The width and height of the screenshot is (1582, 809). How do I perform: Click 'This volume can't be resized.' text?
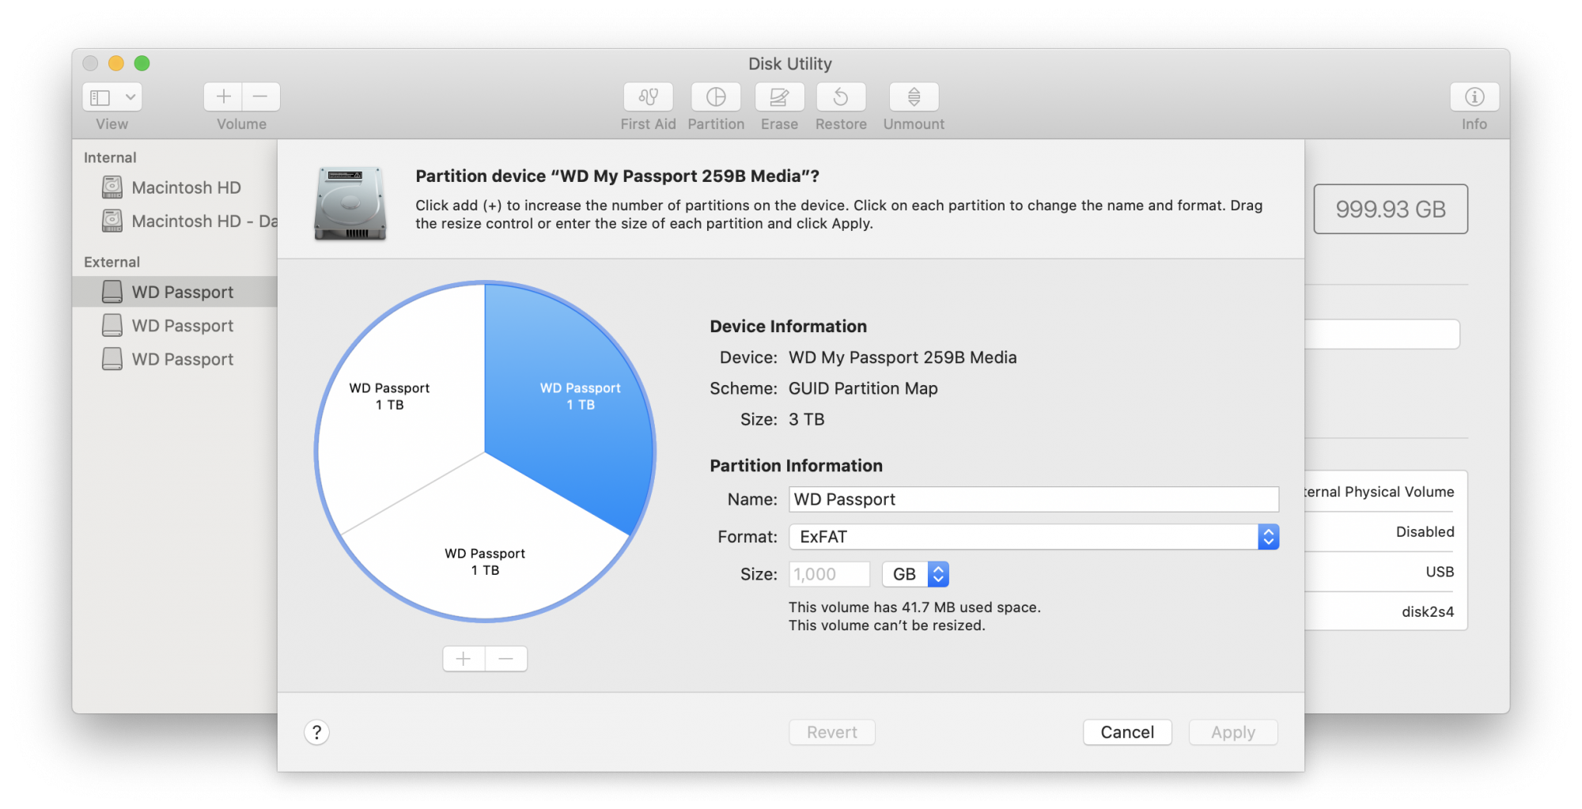pos(887,626)
